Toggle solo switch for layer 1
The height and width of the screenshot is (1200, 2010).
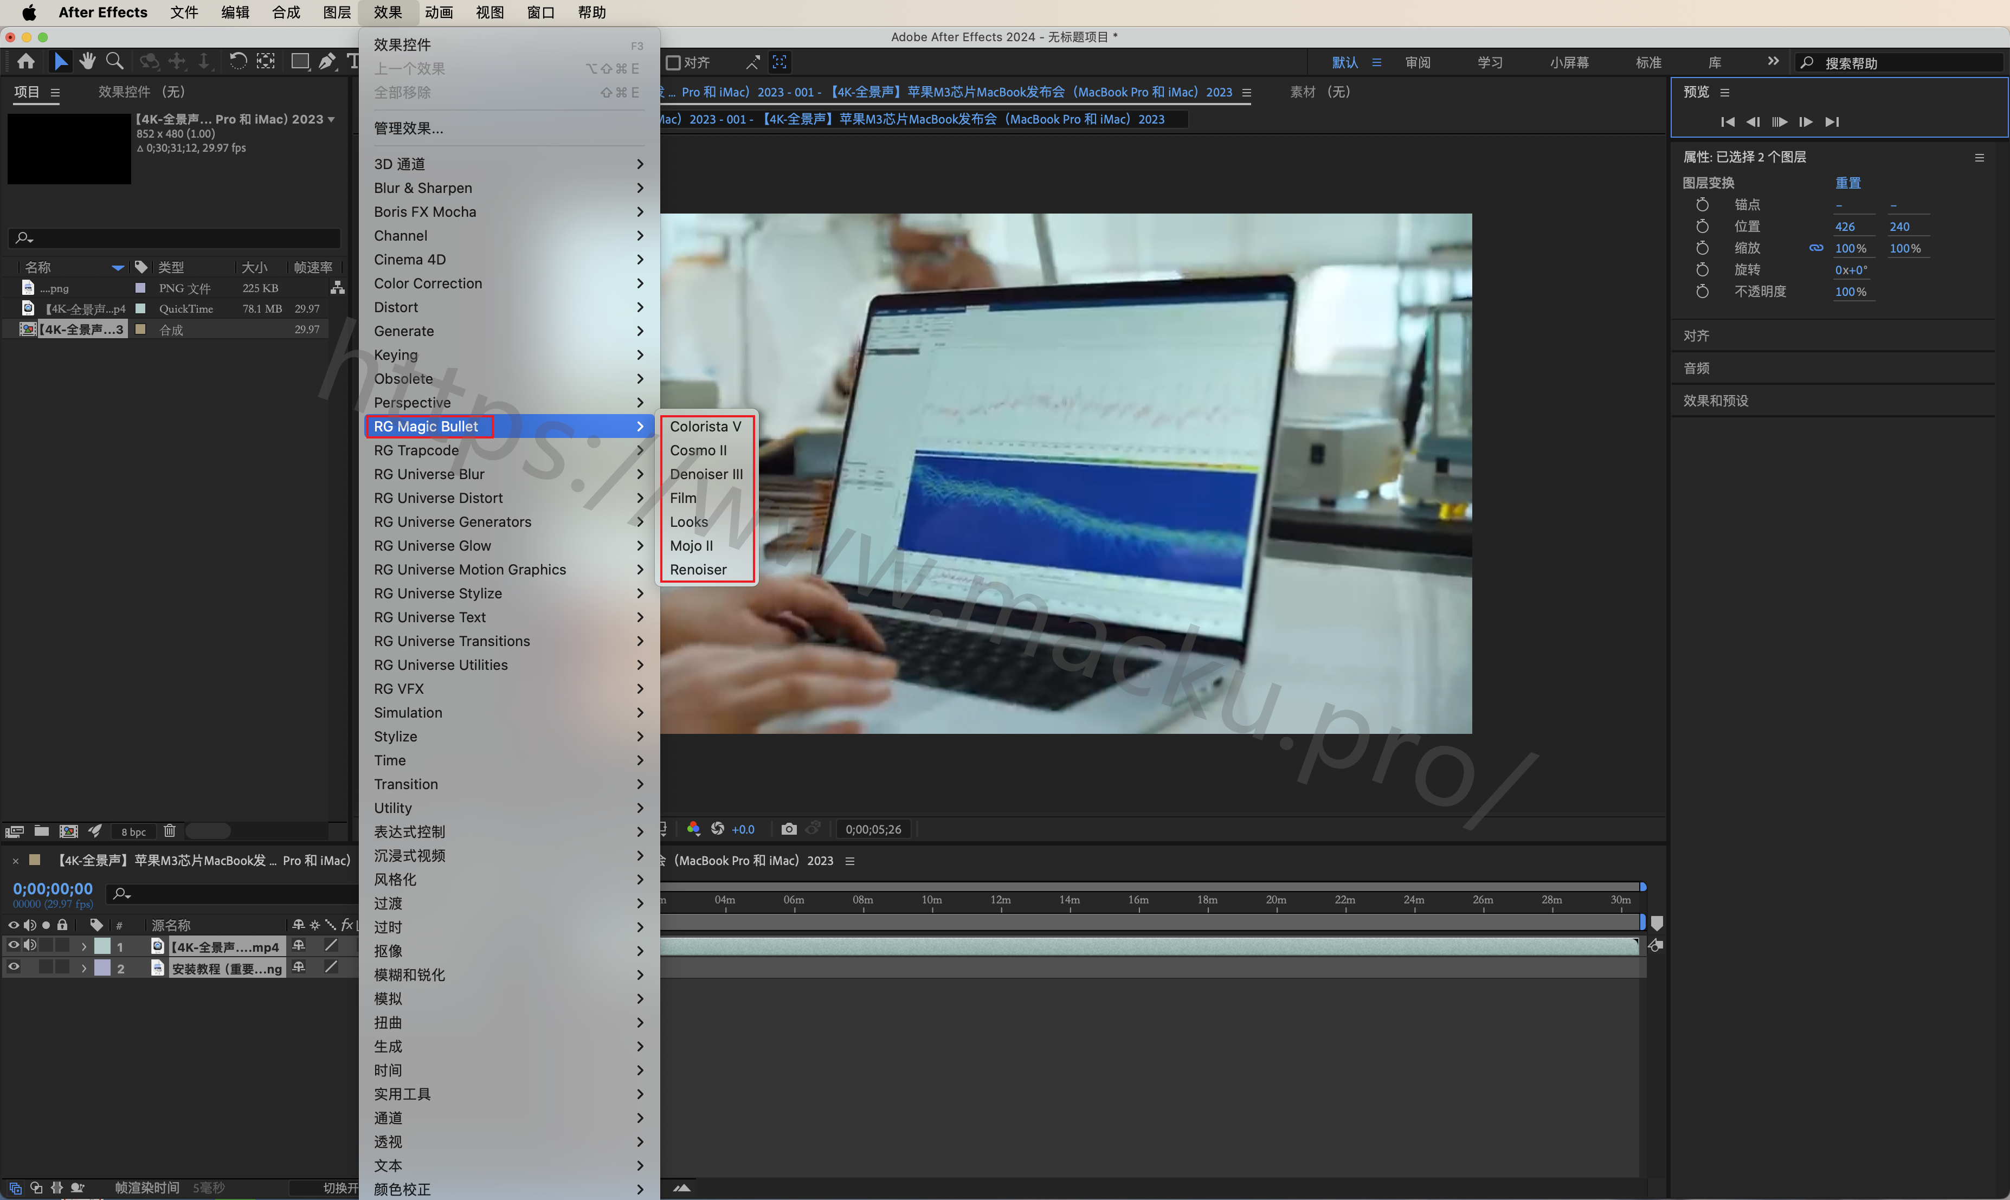(x=46, y=945)
